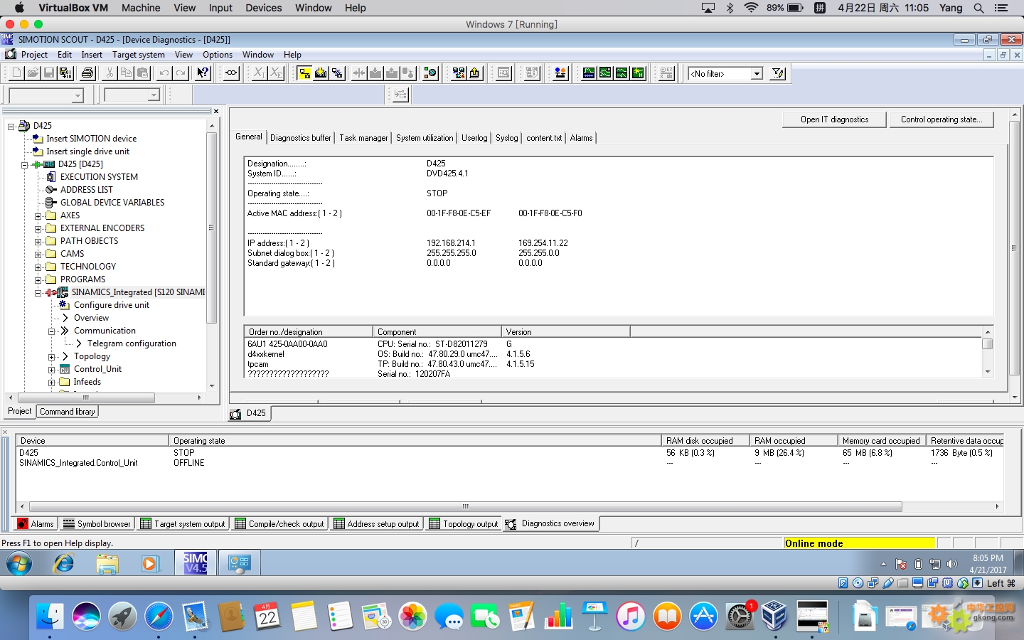Click the context Help question-mark icon
This screenshot has height=640, width=1024.
click(x=203, y=73)
